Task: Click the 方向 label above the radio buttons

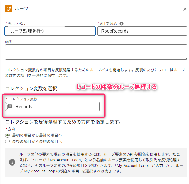Action: coord(11,129)
